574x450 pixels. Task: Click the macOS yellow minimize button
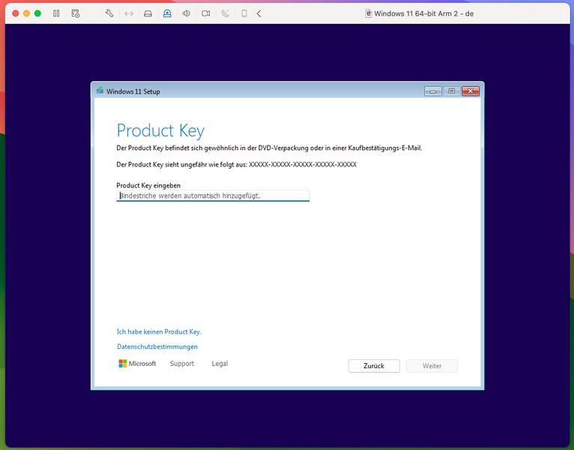click(26, 13)
